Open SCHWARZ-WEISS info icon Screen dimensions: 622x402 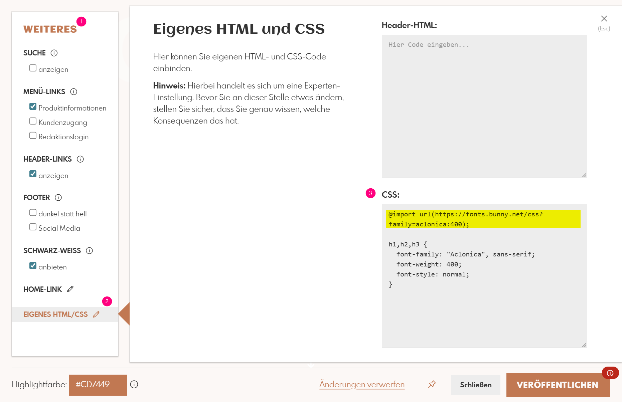click(x=89, y=251)
